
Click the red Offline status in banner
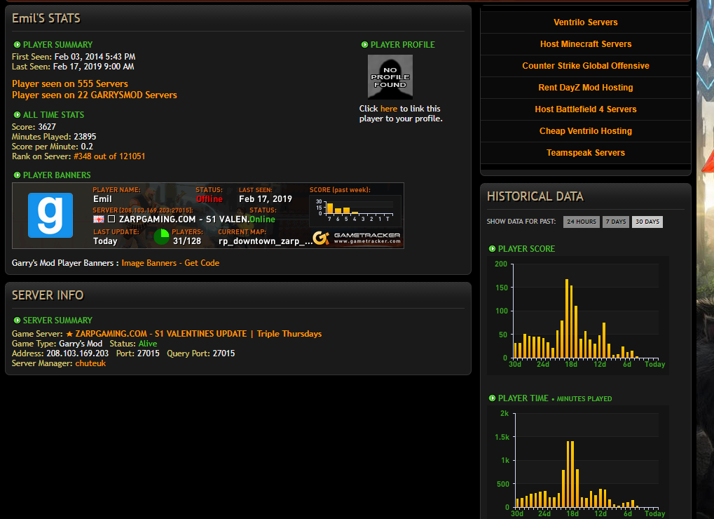tap(209, 199)
